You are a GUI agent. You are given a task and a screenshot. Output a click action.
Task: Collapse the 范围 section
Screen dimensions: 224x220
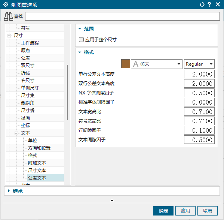pyautogui.click(x=80, y=28)
